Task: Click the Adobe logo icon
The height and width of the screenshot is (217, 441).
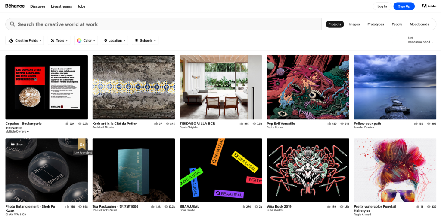Action: [x=424, y=6]
